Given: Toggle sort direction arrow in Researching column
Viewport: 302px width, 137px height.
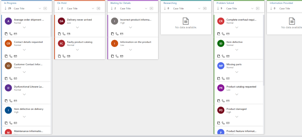Looking at the screenshot, I should (x=165, y=8).
